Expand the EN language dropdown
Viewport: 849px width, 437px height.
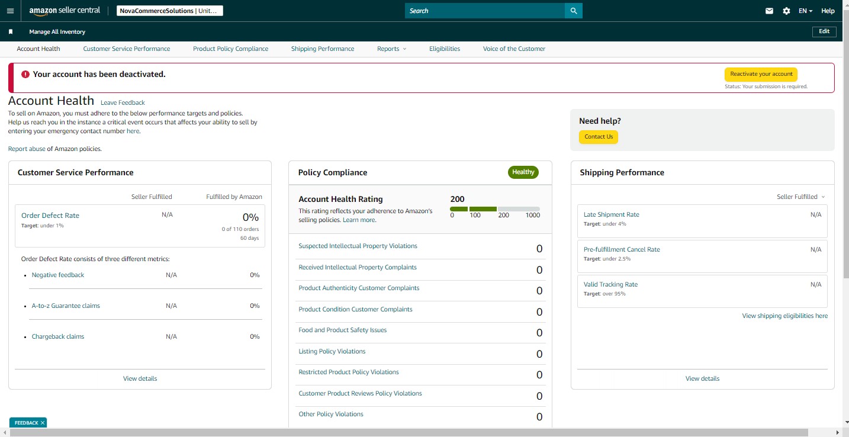(x=805, y=11)
